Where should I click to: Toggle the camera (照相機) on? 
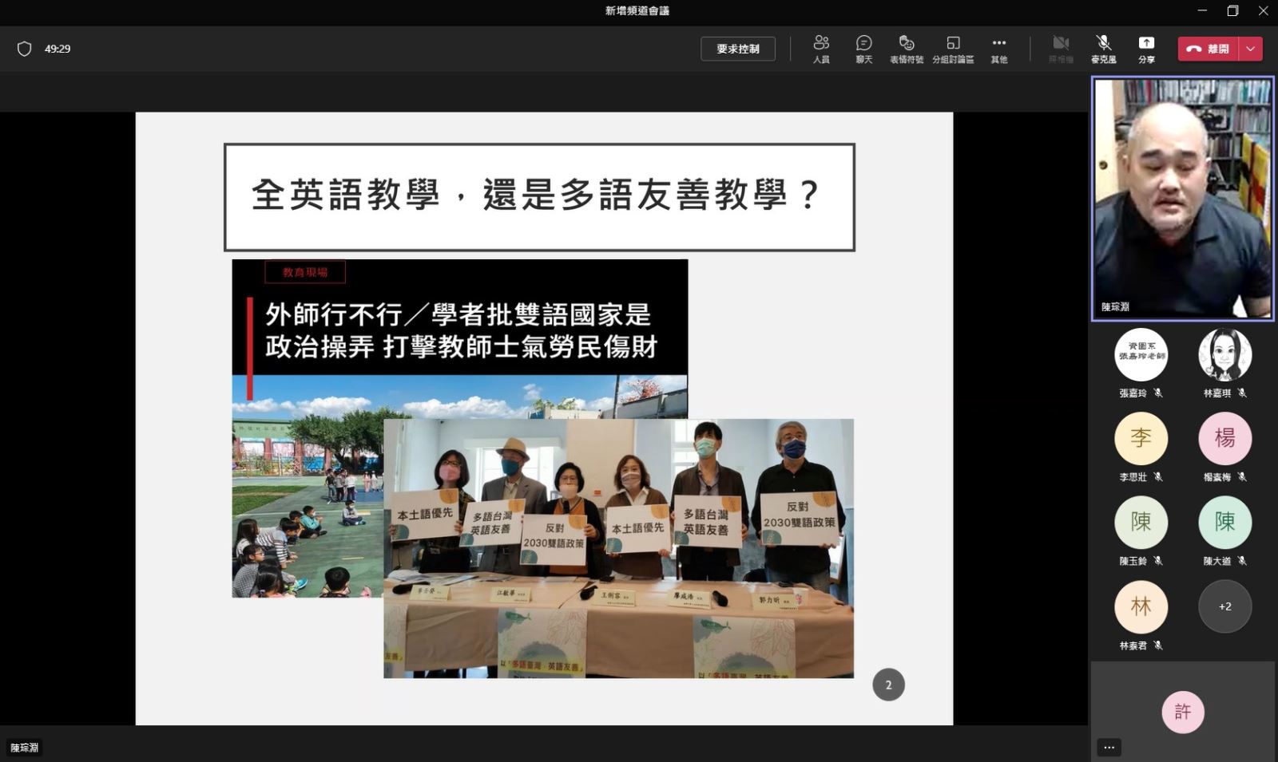pyautogui.click(x=1061, y=48)
